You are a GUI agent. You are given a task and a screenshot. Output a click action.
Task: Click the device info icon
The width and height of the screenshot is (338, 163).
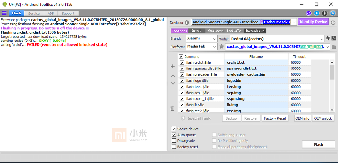187,23
